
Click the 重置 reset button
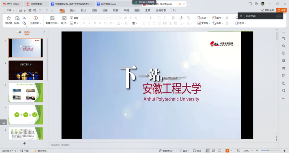[74, 18]
